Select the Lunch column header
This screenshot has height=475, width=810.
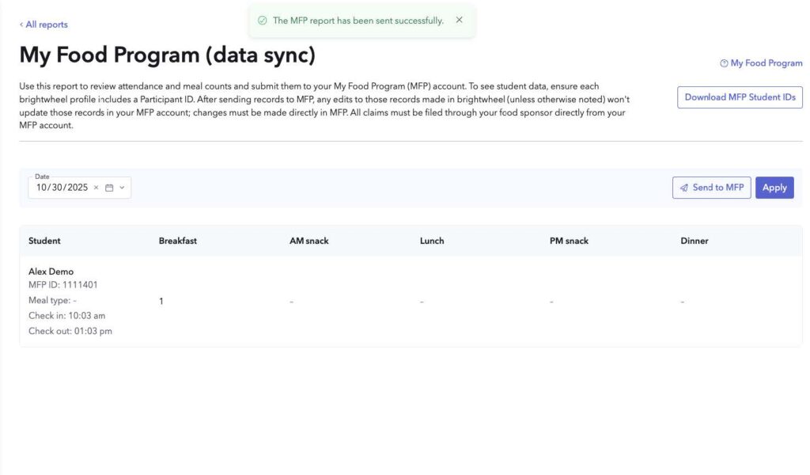pos(432,241)
